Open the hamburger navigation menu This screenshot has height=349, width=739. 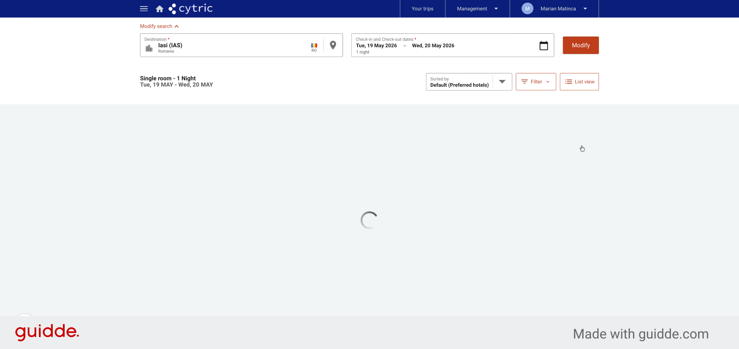(144, 8)
